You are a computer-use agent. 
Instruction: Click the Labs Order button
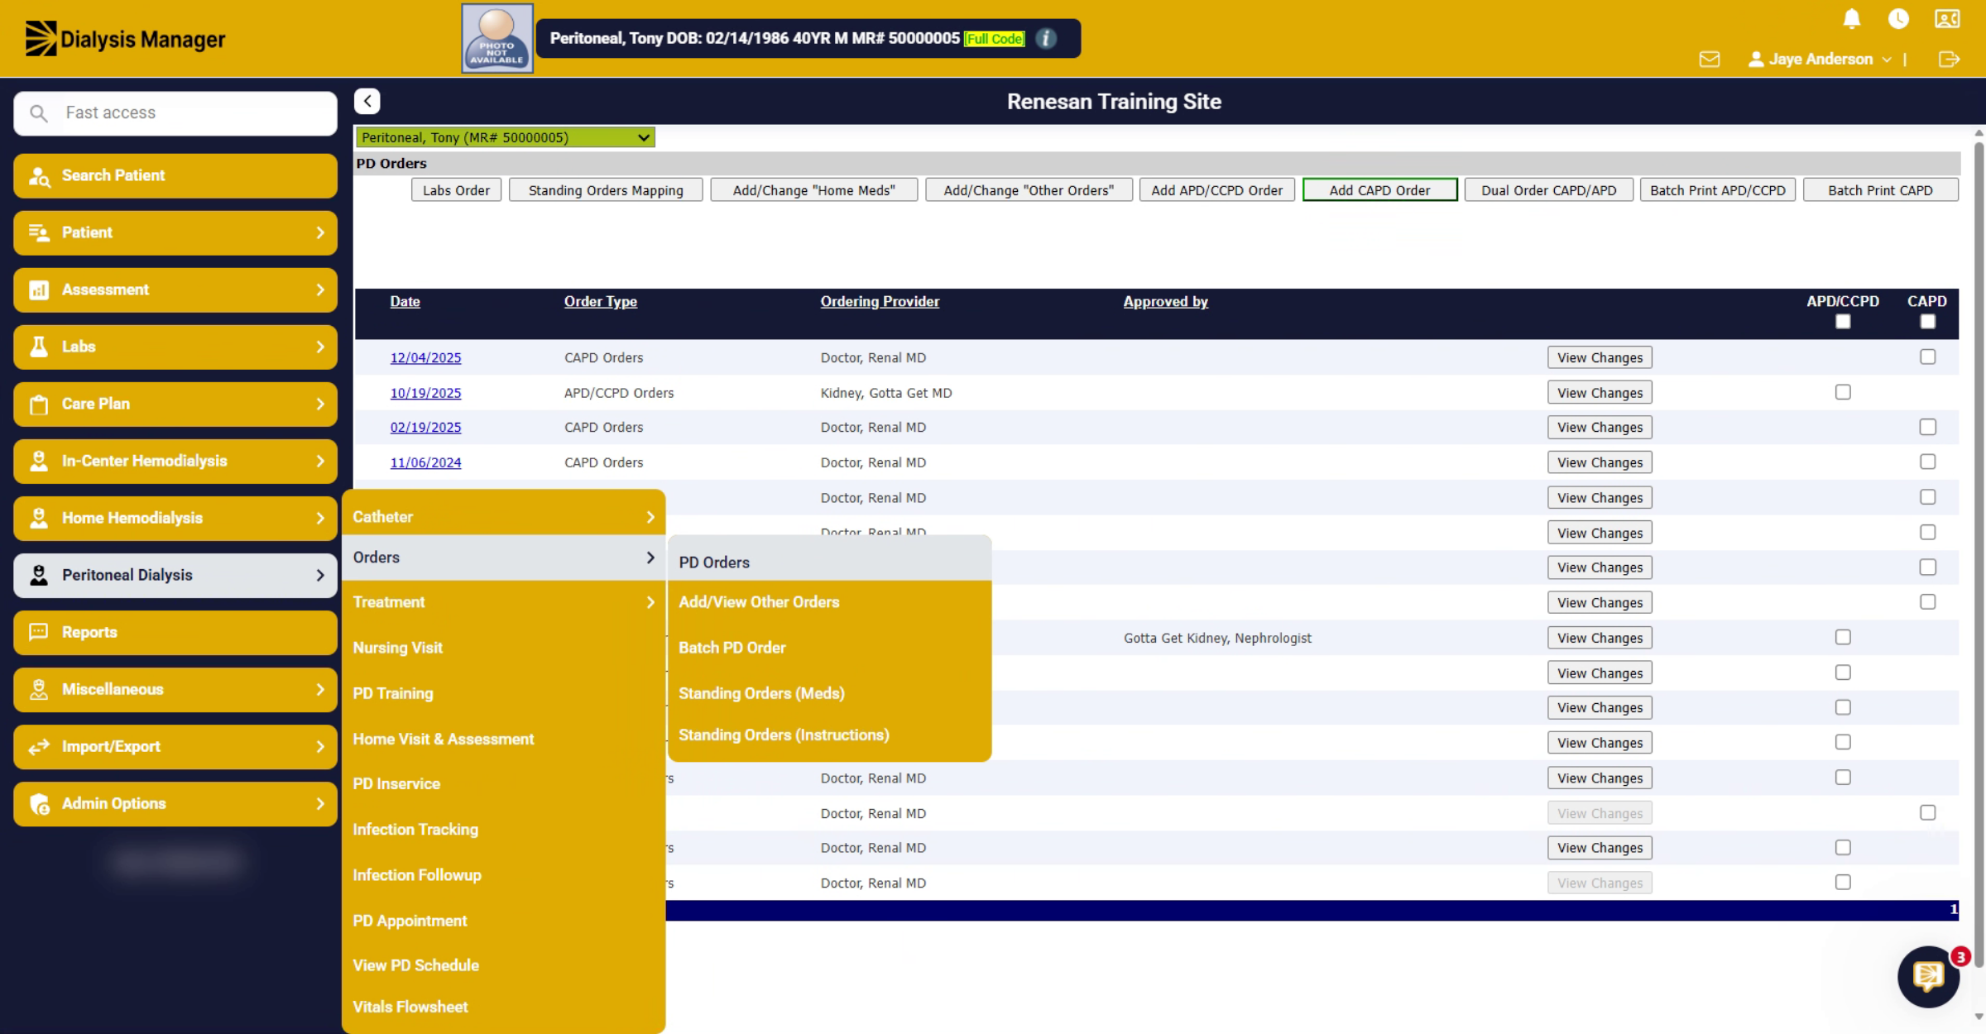pyautogui.click(x=456, y=190)
